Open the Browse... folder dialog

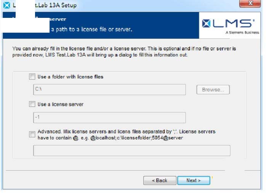coord(213,90)
